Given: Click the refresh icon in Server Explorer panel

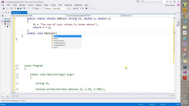Looking at the screenshot, I should coord(3,16).
